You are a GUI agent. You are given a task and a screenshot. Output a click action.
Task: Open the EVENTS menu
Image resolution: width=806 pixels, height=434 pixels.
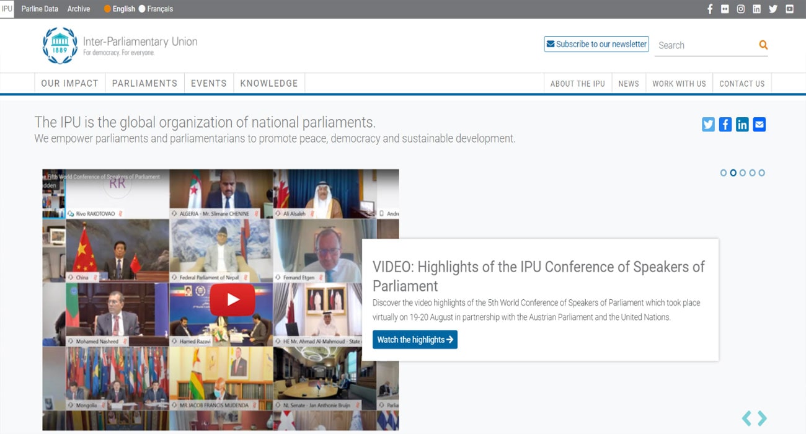click(209, 83)
